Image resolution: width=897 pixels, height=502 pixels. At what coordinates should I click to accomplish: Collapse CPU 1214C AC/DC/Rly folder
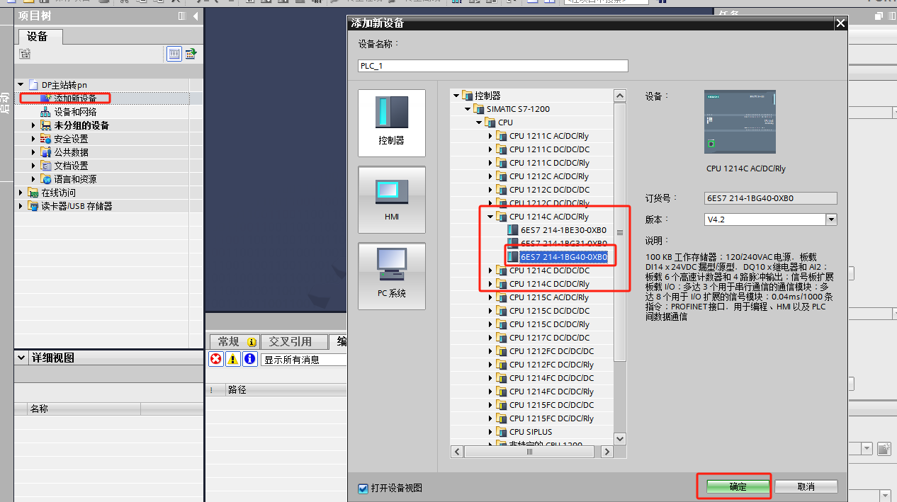490,217
